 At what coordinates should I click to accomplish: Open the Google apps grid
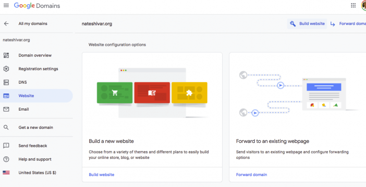tap(353, 6)
